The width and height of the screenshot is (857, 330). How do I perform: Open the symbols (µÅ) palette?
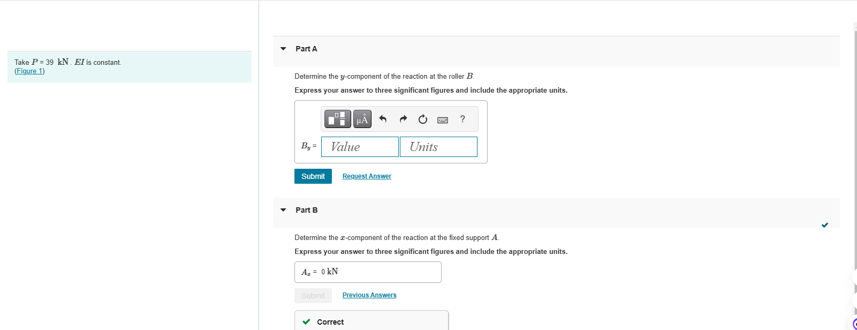pyautogui.click(x=362, y=119)
